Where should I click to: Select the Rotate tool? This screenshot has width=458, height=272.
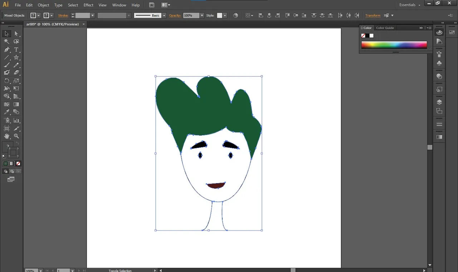[x=6, y=81]
